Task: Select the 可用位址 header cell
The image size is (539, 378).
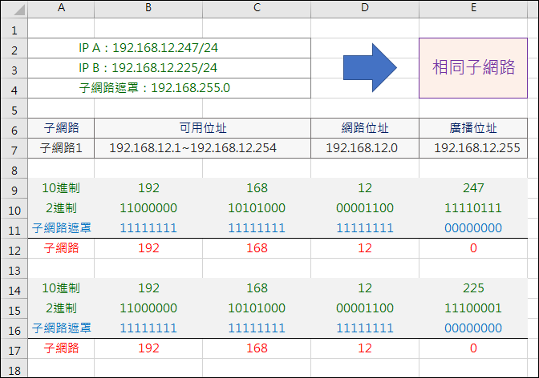Action: [x=202, y=128]
